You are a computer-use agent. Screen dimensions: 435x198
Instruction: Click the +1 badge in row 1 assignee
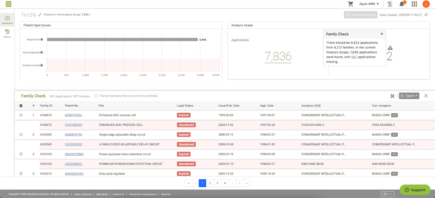(395, 115)
